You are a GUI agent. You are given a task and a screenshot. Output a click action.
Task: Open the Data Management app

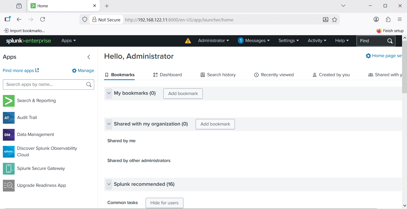pyautogui.click(x=35, y=135)
